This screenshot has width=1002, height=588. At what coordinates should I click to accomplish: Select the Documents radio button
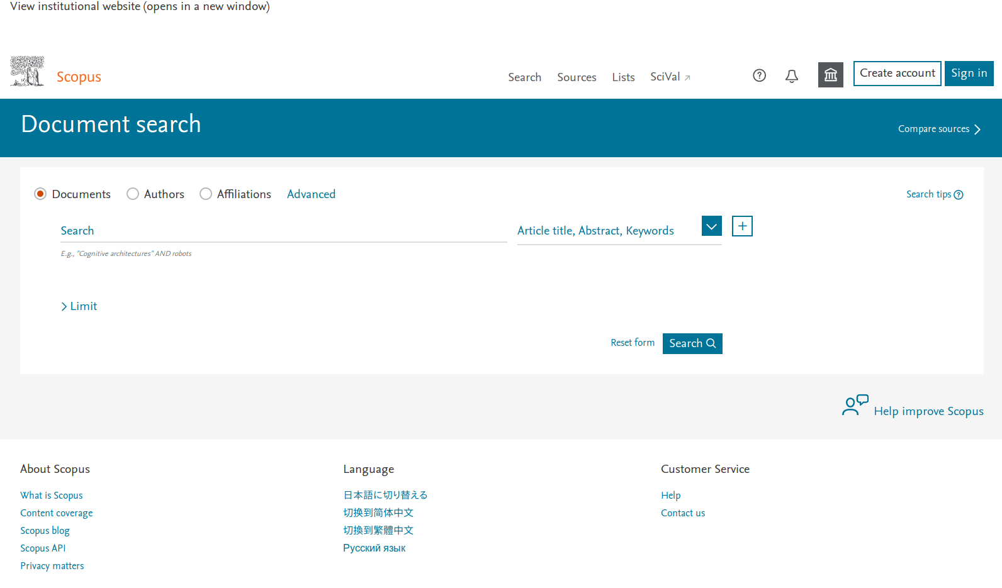pyautogui.click(x=40, y=194)
